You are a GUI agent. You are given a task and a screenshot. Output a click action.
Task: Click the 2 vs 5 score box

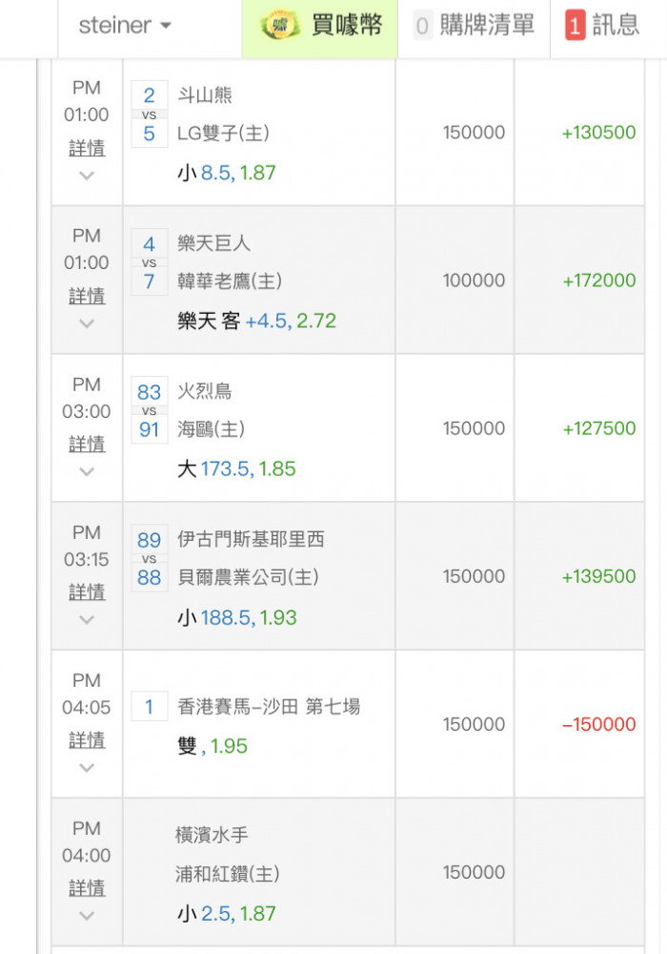coord(150,114)
